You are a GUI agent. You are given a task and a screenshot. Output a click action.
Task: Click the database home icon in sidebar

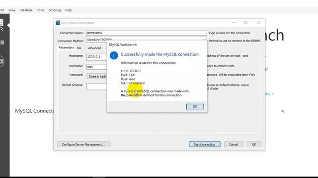click(x=1, y=25)
